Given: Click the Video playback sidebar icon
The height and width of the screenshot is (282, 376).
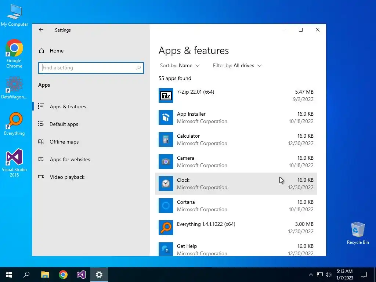Looking at the screenshot, I should (x=41, y=177).
